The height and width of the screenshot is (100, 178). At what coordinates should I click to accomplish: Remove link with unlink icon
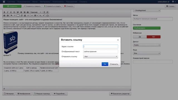[22, 16]
